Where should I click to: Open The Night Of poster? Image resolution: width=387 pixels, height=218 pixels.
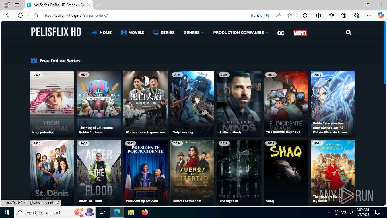click(239, 173)
